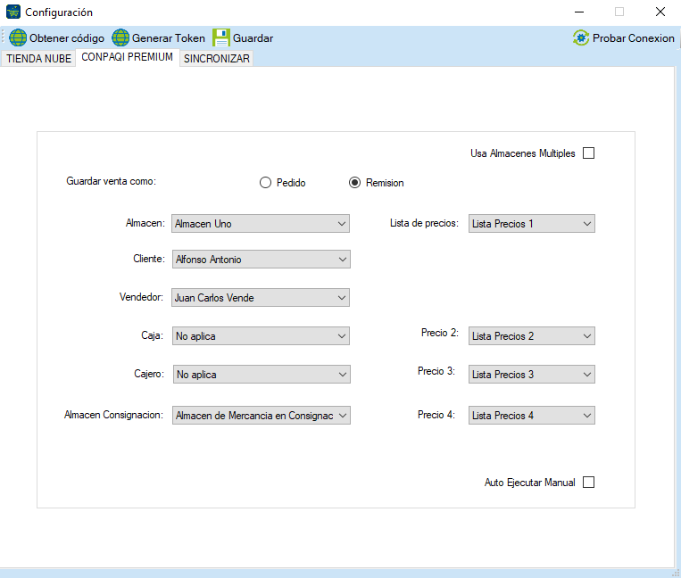Viewport: 681px width, 578px height.
Task: Toggle Auto Ejecutar Manual checkbox
Action: (x=588, y=482)
